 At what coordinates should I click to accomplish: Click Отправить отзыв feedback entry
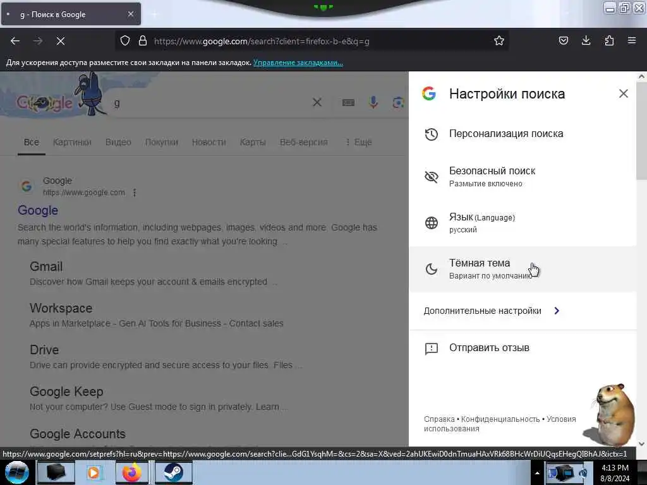tap(523, 348)
